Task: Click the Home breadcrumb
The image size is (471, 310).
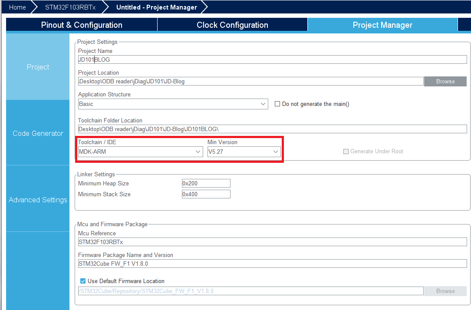Action: click(x=17, y=7)
